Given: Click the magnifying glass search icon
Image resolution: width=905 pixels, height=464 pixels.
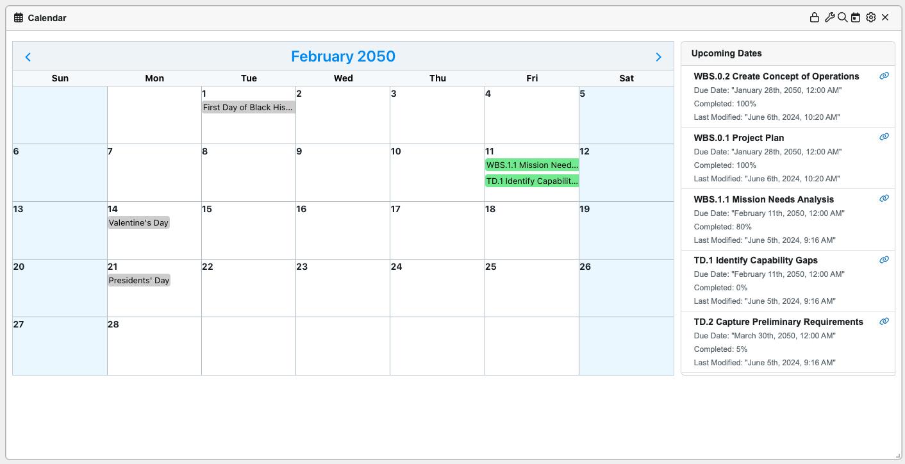Looking at the screenshot, I should click(x=843, y=18).
